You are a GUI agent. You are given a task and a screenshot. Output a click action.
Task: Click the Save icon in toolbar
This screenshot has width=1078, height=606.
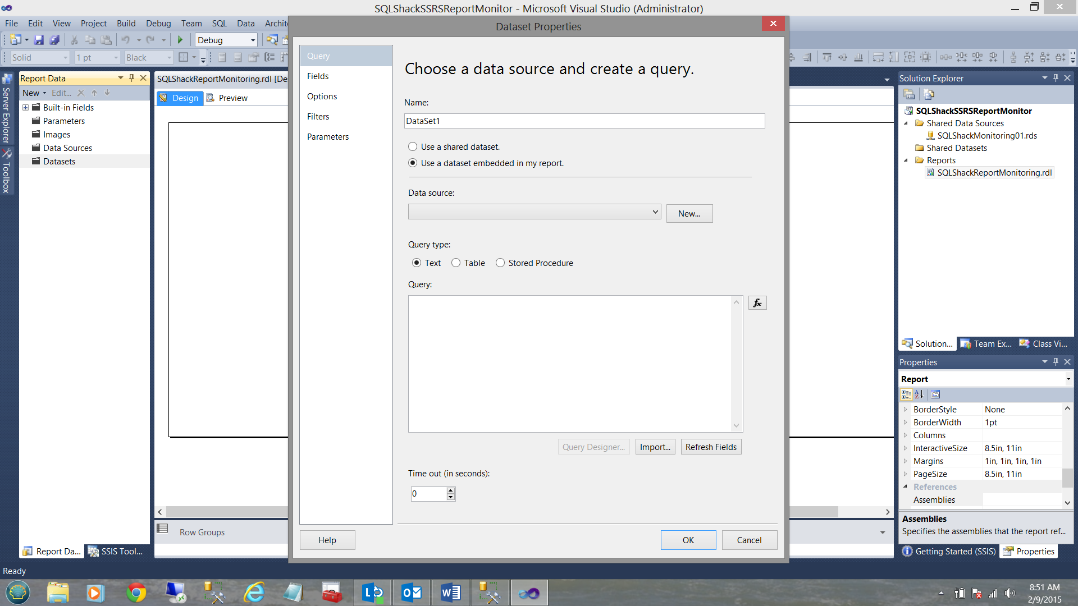coord(39,40)
